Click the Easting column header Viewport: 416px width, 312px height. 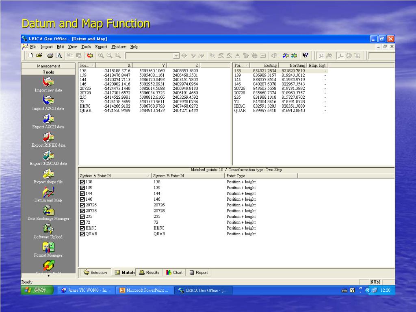(264, 65)
